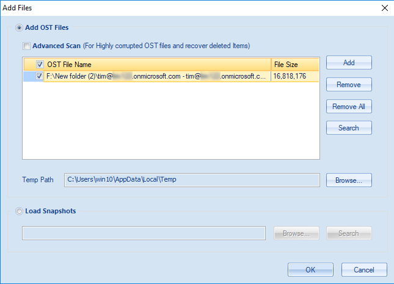394x284 pixels.
Task: Click the OST File Name column header
Action: coord(147,65)
